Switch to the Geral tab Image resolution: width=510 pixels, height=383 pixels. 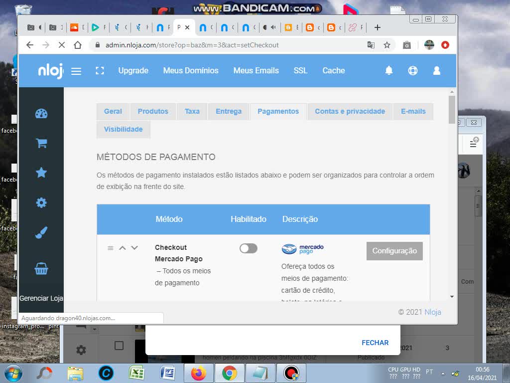[x=113, y=111]
